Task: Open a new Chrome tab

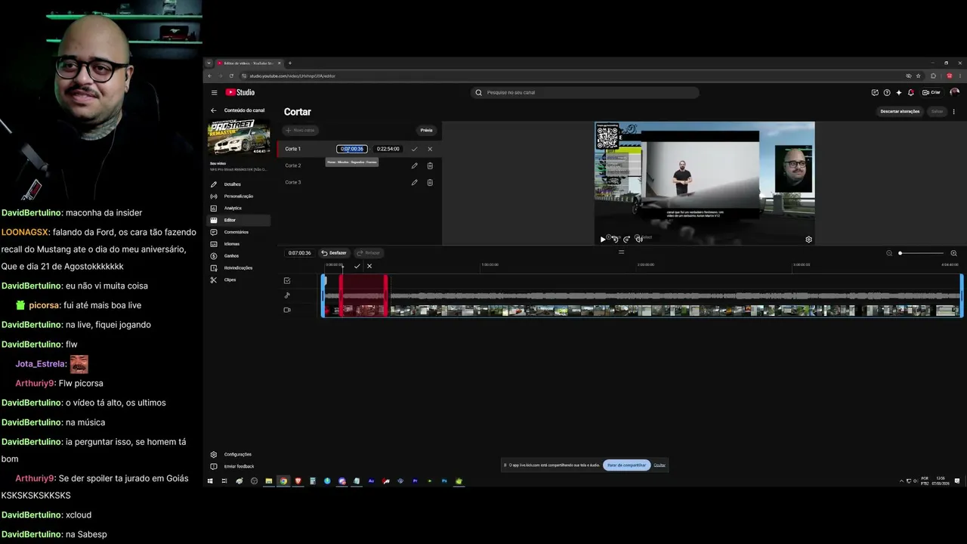Action: point(290,63)
